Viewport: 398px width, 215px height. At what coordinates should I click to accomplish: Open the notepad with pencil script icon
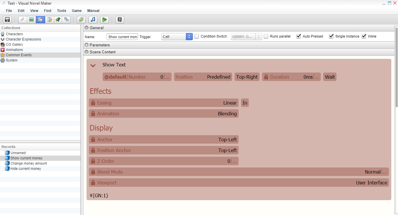[x=49, y=20]
